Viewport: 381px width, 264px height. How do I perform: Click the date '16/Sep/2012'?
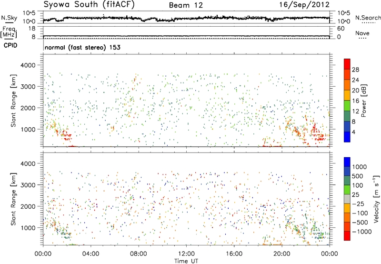(304, 4)
